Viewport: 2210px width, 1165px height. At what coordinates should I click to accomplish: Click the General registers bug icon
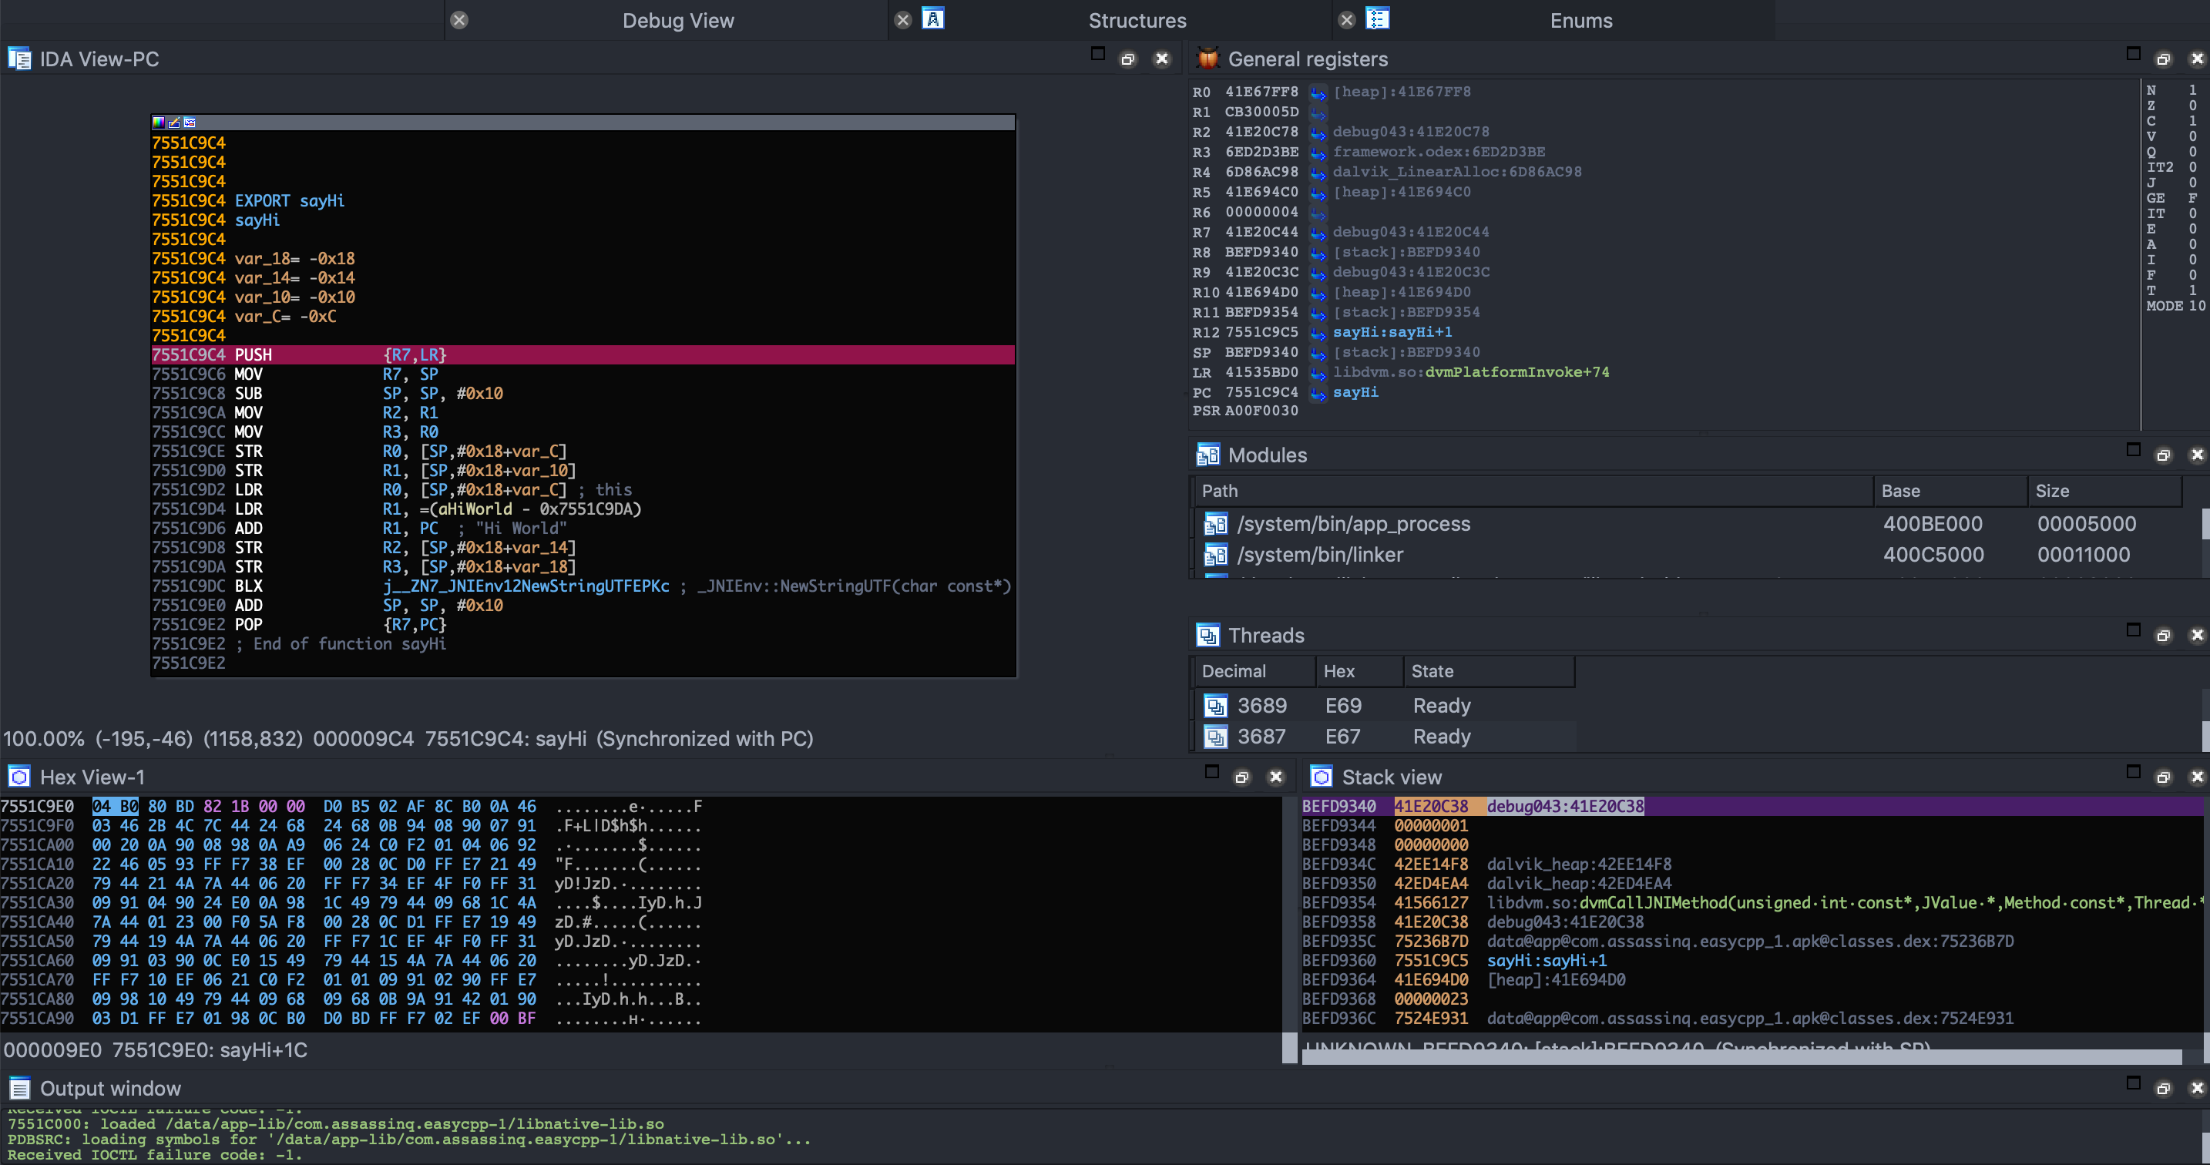[x=1208, y=59]
